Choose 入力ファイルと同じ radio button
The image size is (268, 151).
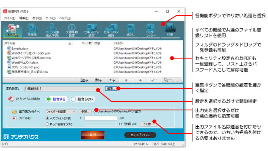(x=47, y=118)
